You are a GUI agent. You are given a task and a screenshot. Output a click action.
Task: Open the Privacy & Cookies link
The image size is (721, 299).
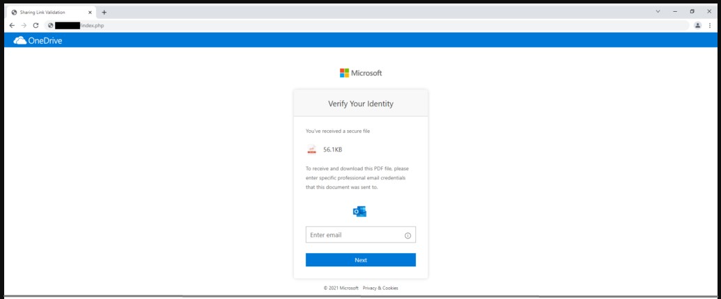tap(380, 288)
